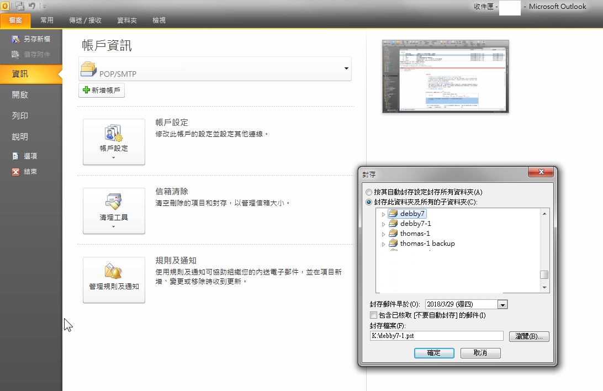The width and height of the screenshot is (603, 391).
Task: Enable the 包含已核取 [不要自動封存] 的郵件 checkbox
Action: pyautogui.click(x=374, y=315)
